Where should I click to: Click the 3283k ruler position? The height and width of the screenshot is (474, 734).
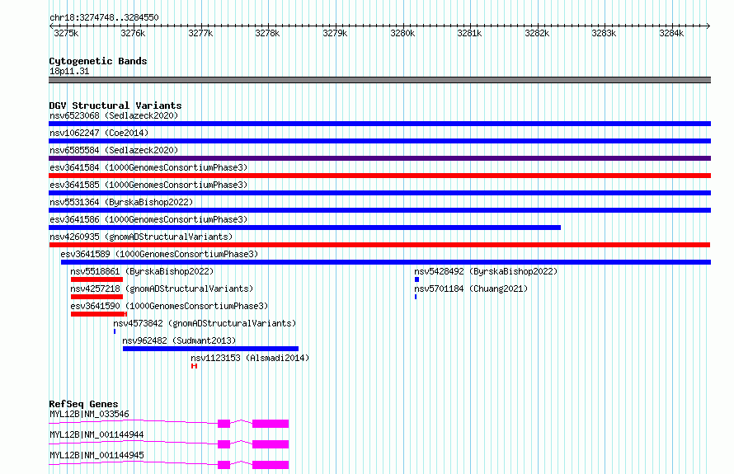click(604, 33)
